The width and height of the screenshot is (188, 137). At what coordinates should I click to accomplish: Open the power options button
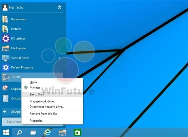(59, 8)
